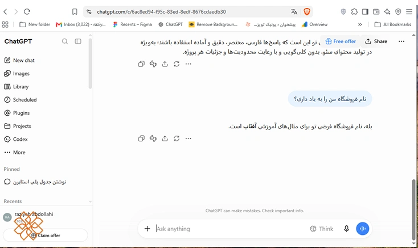Regenerate the آفتاب store name response

tap(177, 138)
